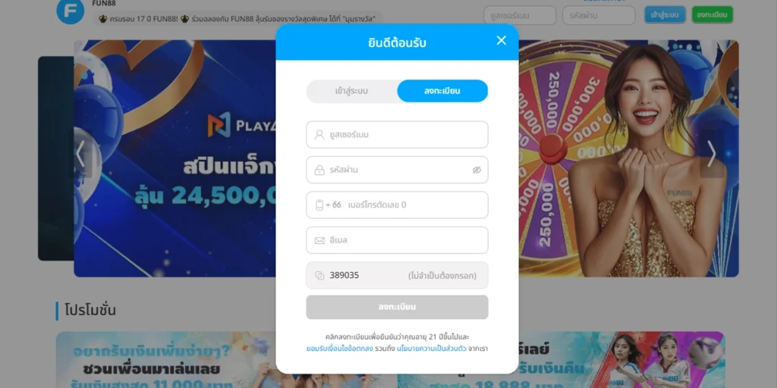This screenshot has width=777, height=388.
Task: Focus the อีเมล email input field
Action: coord(397,240)
